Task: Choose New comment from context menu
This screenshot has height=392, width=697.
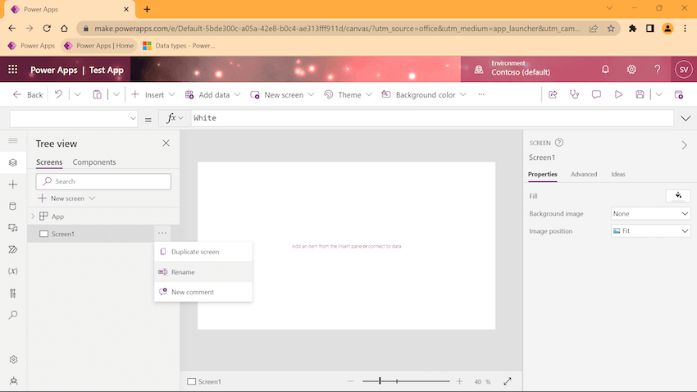Action: (203, 292)
